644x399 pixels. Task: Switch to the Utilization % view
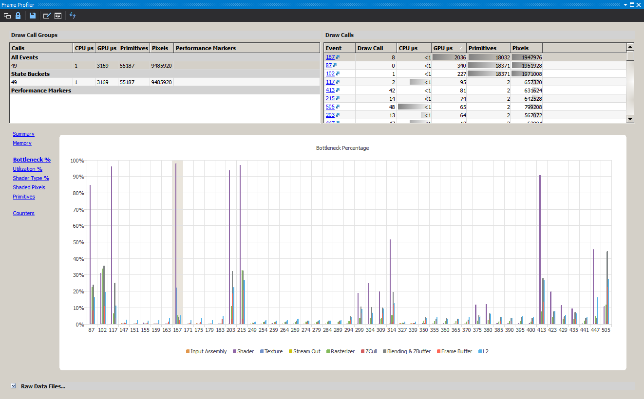coord(27,169)
